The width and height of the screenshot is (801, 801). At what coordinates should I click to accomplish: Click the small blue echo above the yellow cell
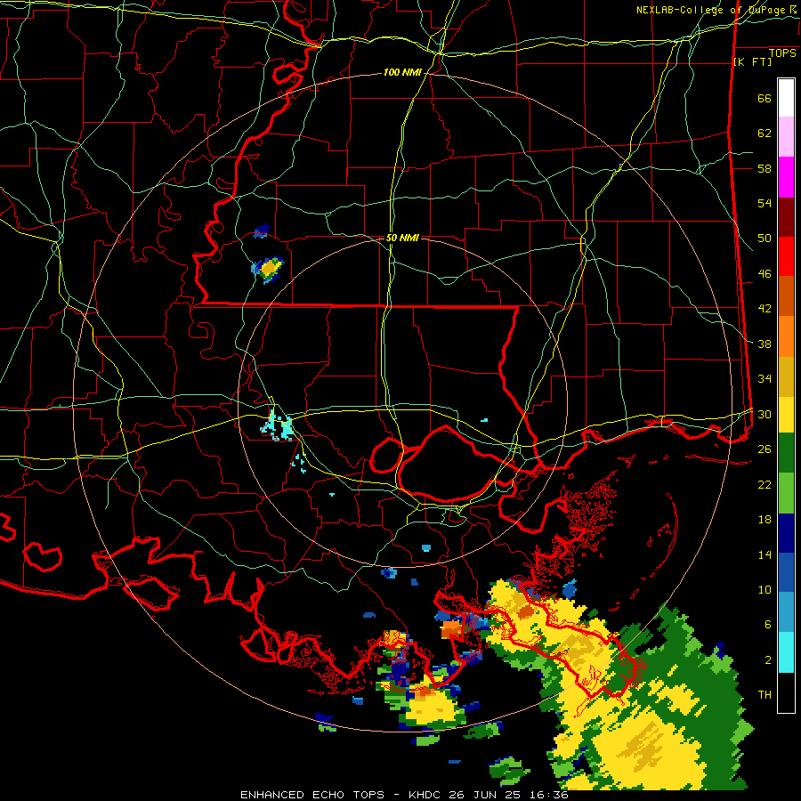[x=262, y=231]
